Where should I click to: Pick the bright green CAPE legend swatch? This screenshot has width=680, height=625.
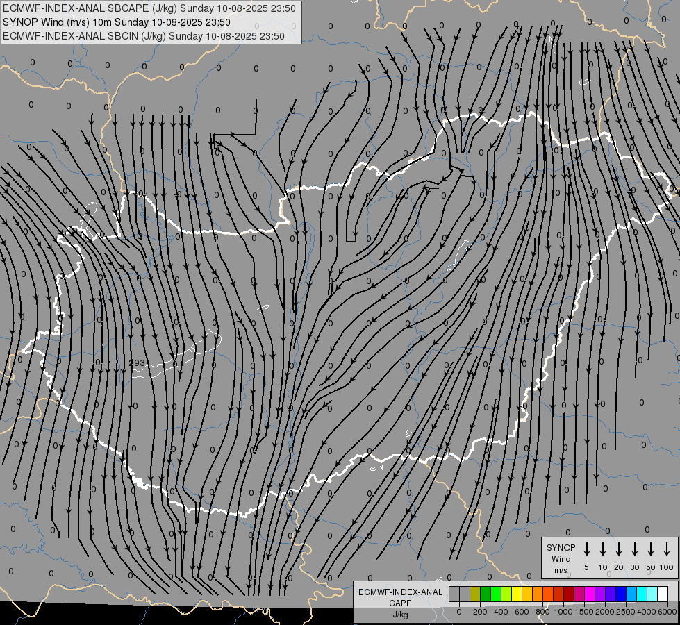496,594
